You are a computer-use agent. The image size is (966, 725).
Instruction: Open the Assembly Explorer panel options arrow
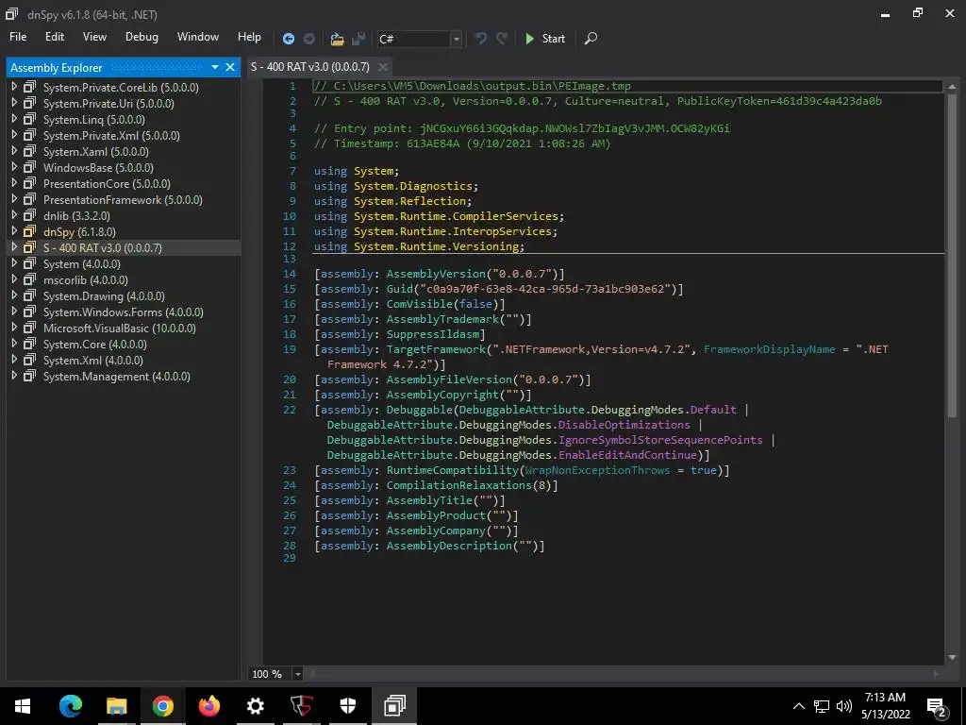click(215, 67)
